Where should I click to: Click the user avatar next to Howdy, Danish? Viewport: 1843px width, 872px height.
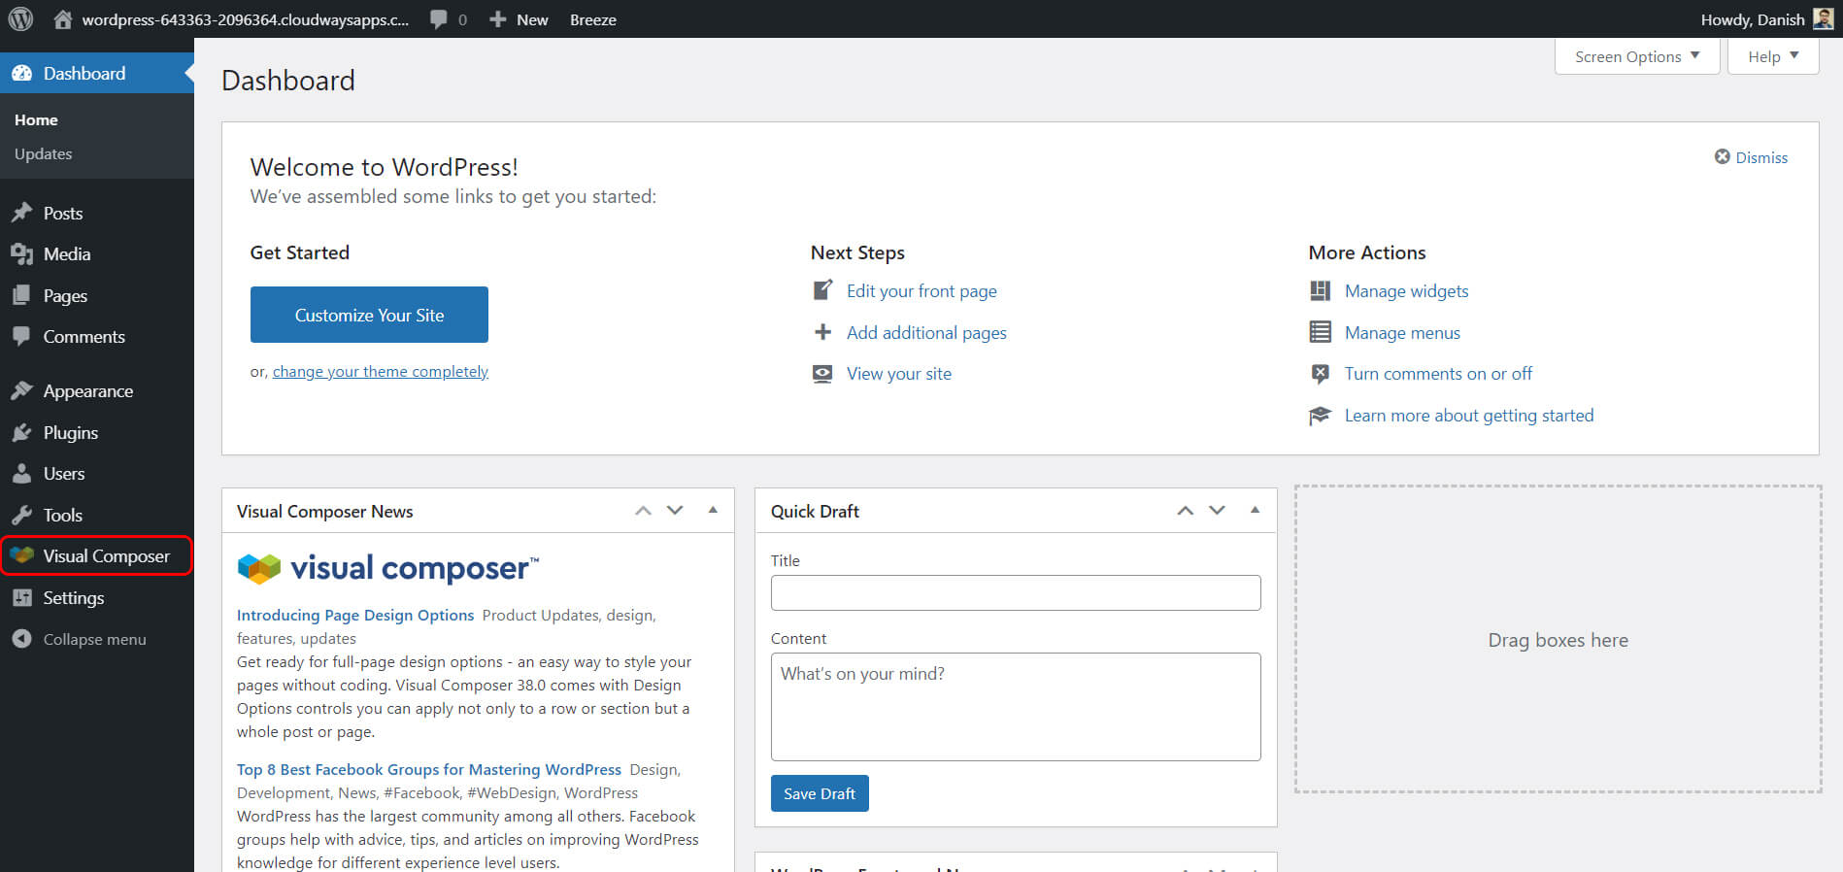tap(1823, 18)
